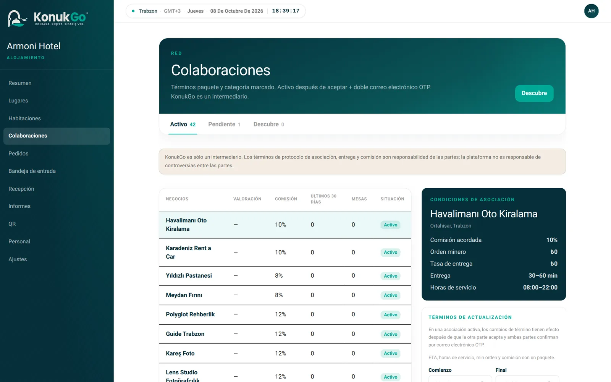Click the 18:39:17 clock display

(286, 11)
